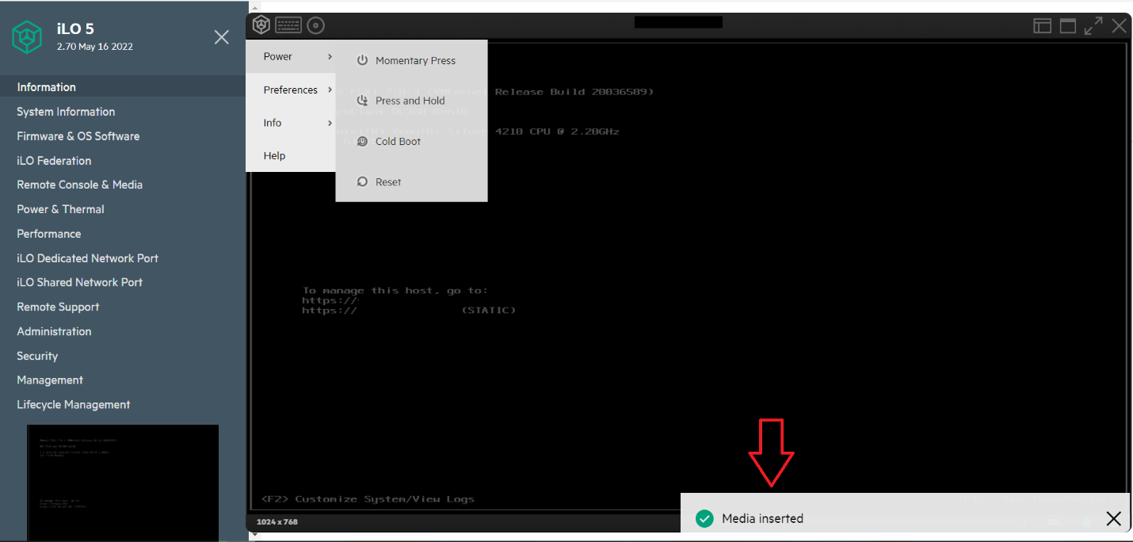Expand the Preferences submenu arrow
The image size is (1133, 542).
pos(330,90)
